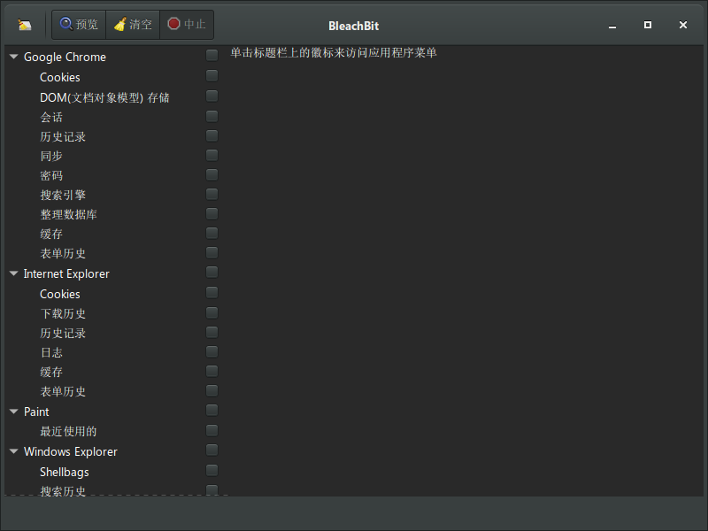Close the BleachBit window
This screenshot has width=708, height=531.
(x=683, y=26)
